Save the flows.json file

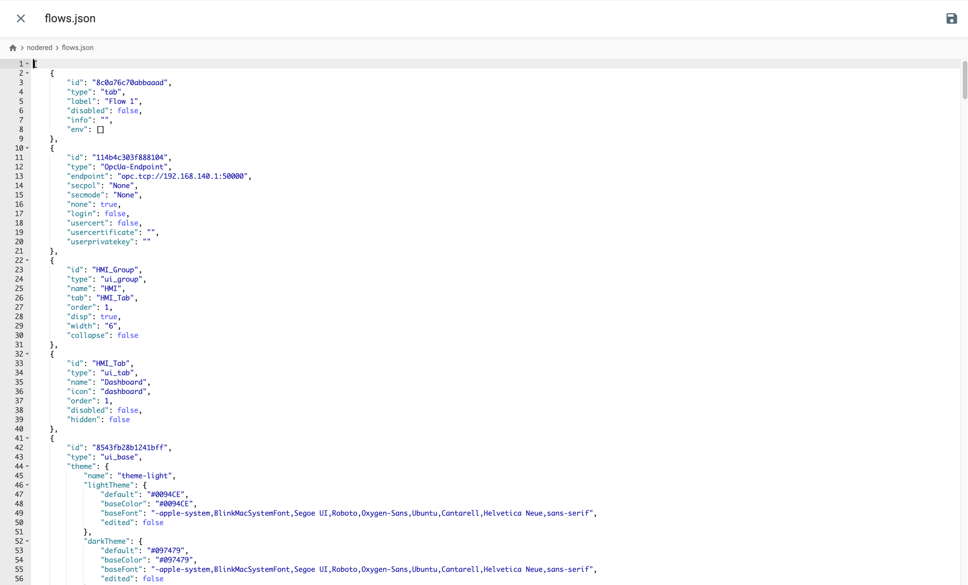(x=951, y=18)
